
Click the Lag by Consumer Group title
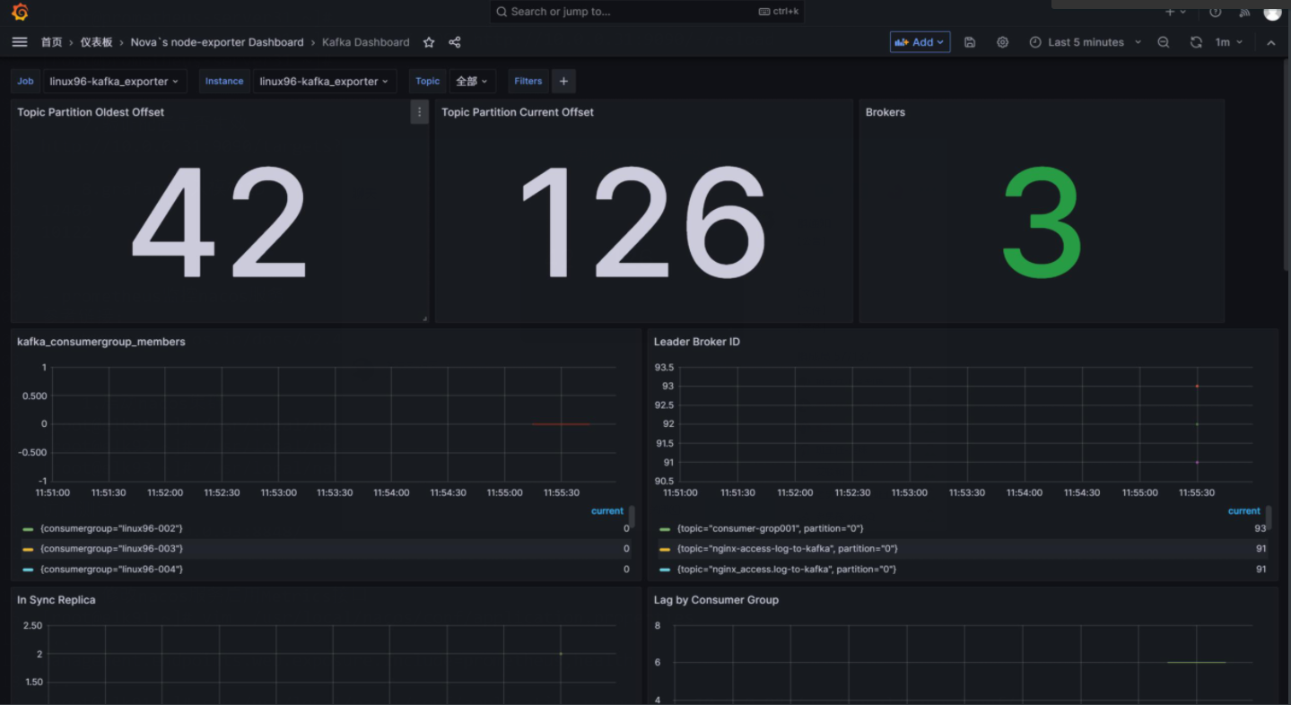[716, 600]
